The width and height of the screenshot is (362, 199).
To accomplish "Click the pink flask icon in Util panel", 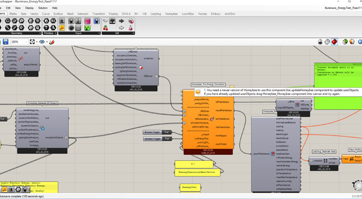I will [131, 28].
